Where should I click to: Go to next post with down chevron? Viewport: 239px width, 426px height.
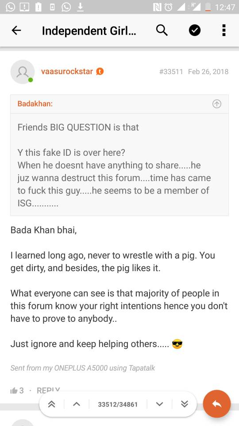(x=160, y=404)
